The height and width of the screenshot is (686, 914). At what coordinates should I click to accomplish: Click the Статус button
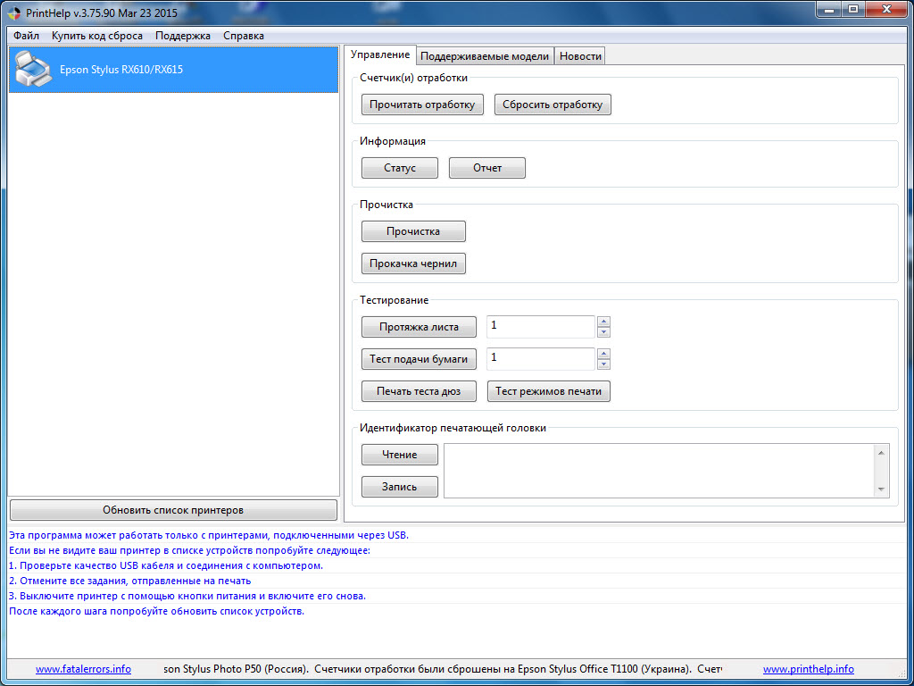point(399,168)
